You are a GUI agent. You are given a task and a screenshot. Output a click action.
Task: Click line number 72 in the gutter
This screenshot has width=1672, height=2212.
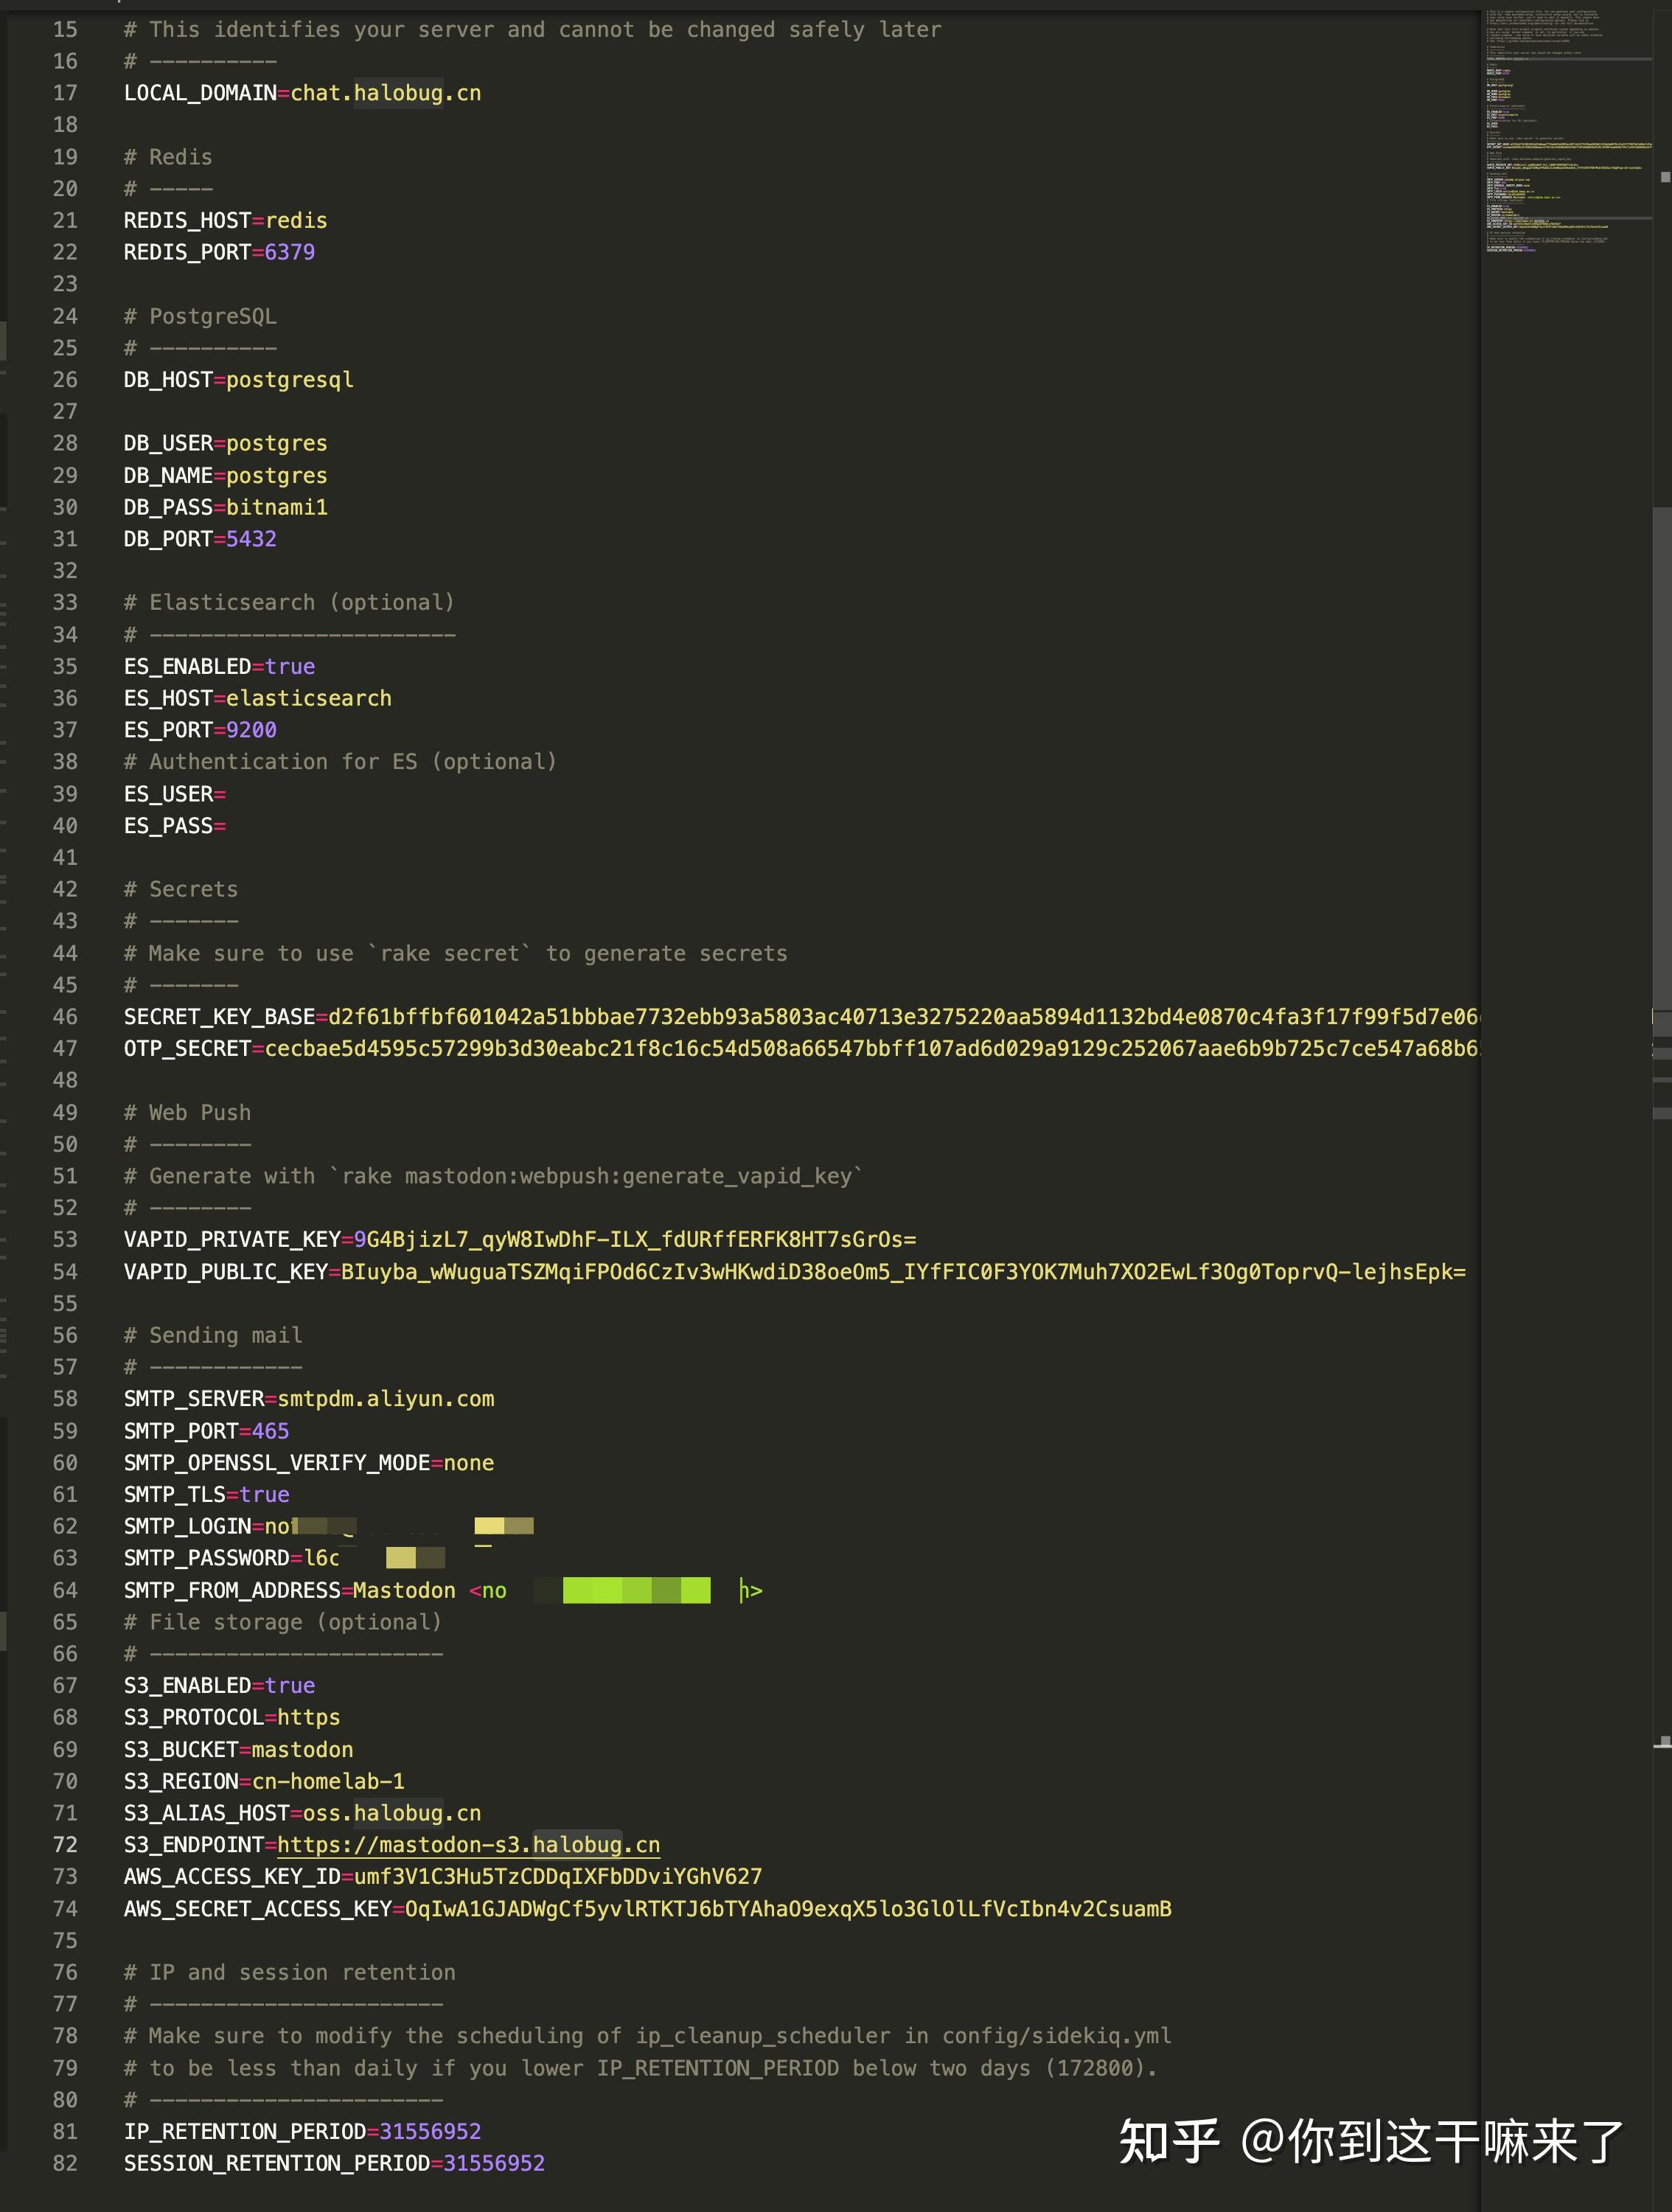[x=65, y=1845]
